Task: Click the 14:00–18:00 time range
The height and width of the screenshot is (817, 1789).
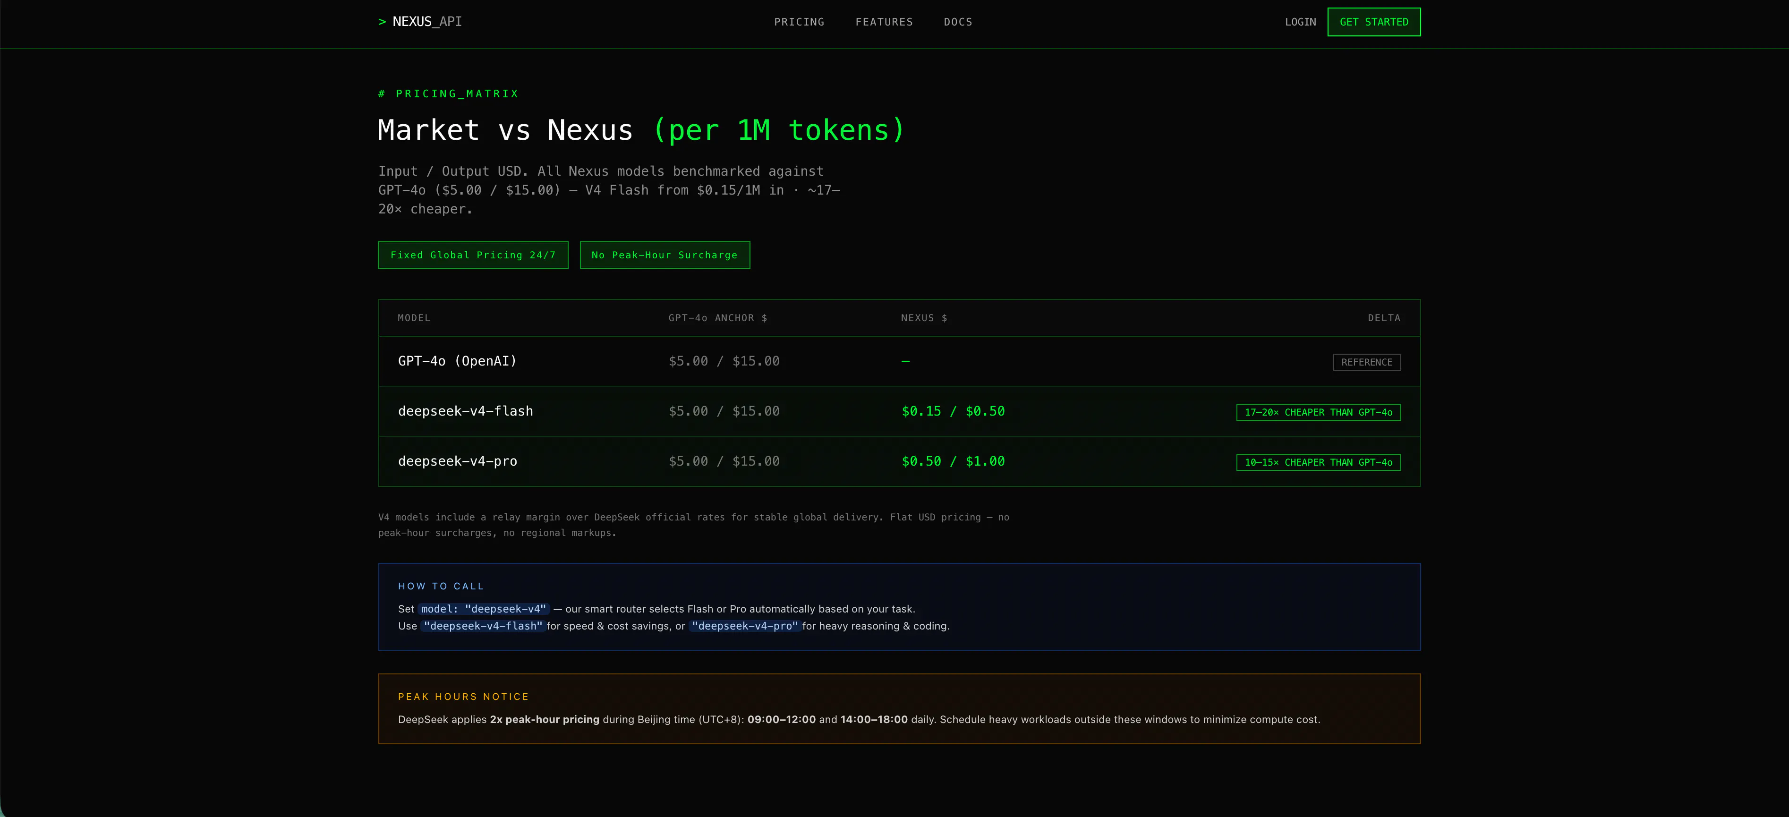Action: coord(874,720)
